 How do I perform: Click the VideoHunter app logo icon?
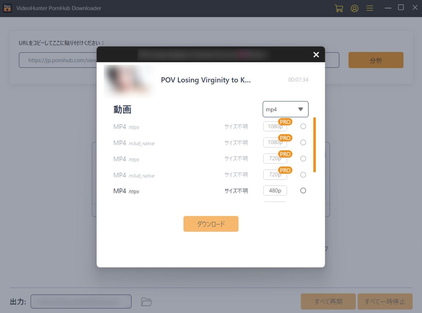(7, 8)
